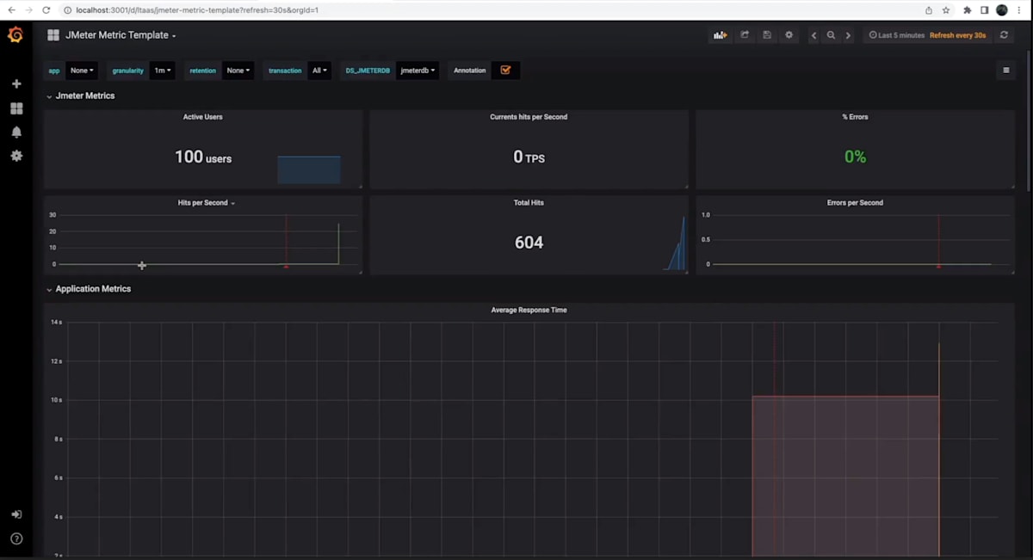
Task: Click browser share page icon
Action: pyautogui.click(x=929, y=10)
